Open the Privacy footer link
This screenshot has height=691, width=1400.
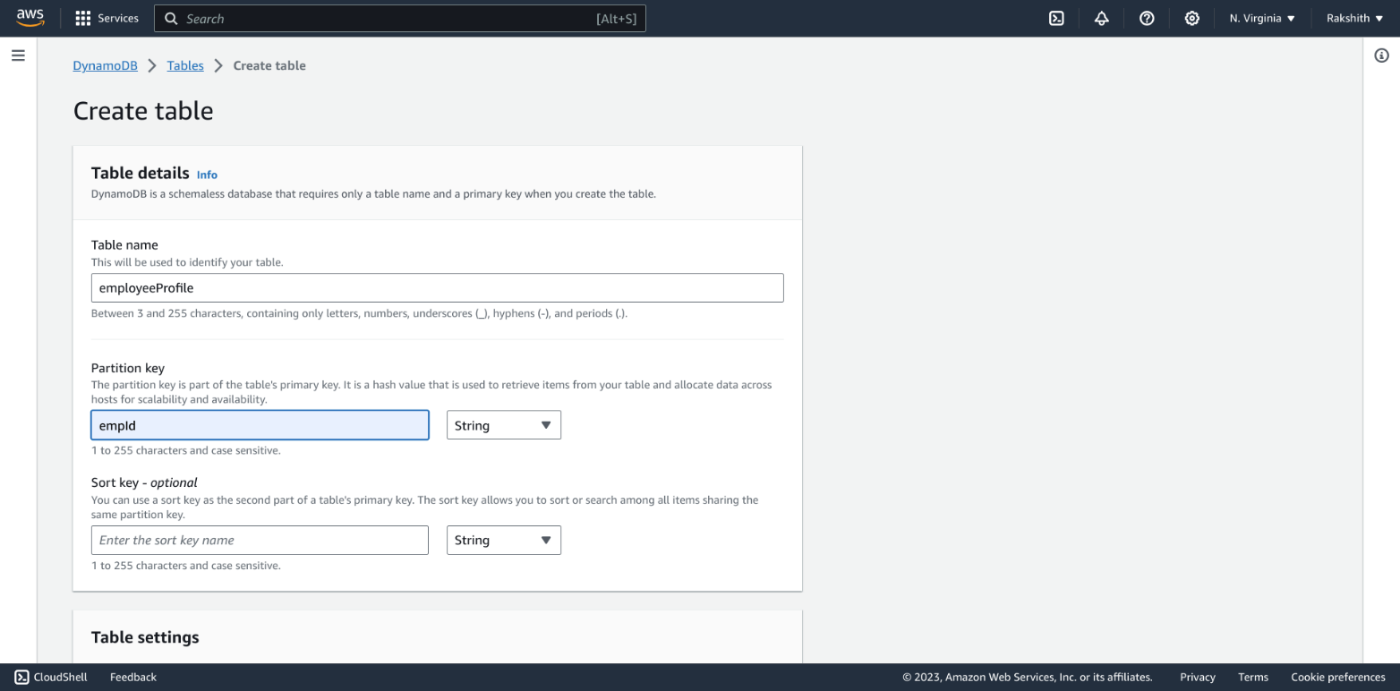(x=1198, y=677)
